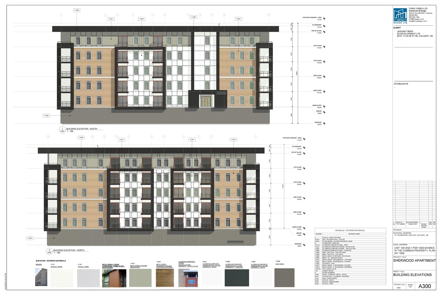Select the BRICK - MIDNIGHT BLACK schedule row
The height and width of the screenshot is (294, 441).
click(350, 258)
